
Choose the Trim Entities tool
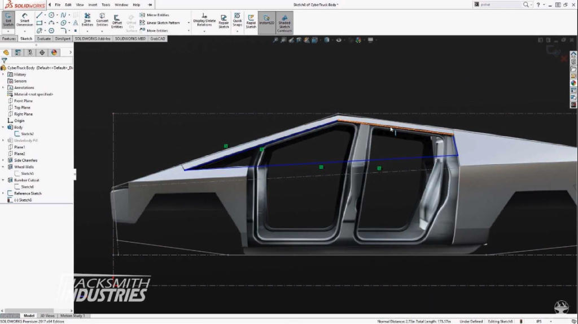[x=87, y=20]
